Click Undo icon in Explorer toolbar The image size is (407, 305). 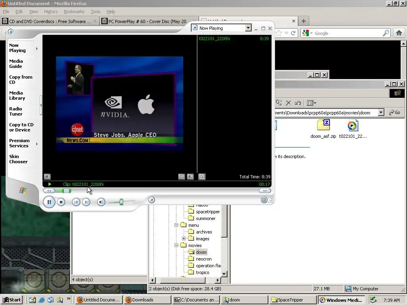coord(298,103)
